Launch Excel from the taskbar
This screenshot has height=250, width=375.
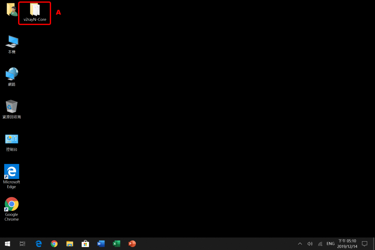pyautogui.click(x=116, y=244)
